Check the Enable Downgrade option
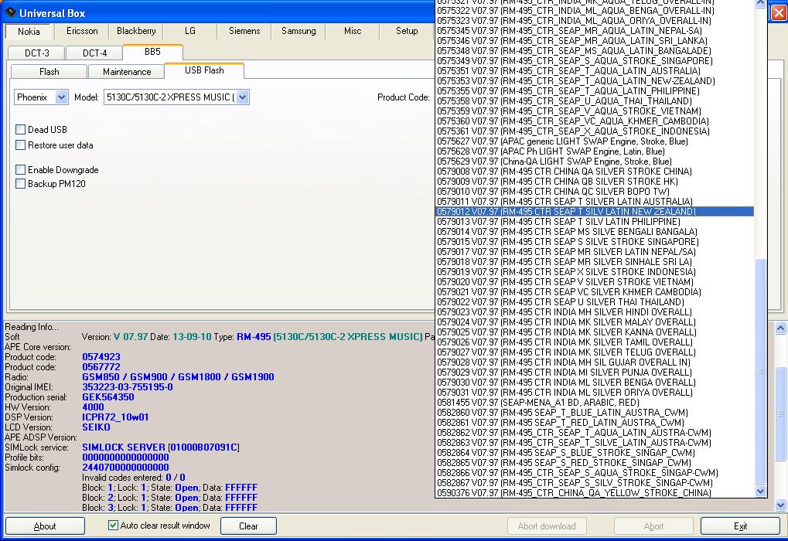The image size is (788, 541). (x=21, y=170)
